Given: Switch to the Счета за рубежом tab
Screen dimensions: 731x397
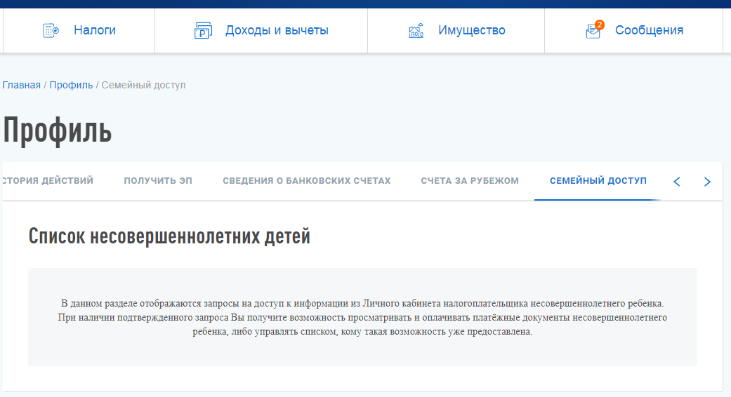Looking at the screenshot, I should [x=470, y=181].
